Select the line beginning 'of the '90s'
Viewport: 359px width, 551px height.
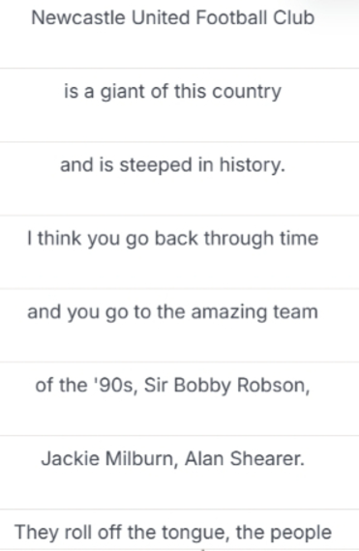click(179, 399)
